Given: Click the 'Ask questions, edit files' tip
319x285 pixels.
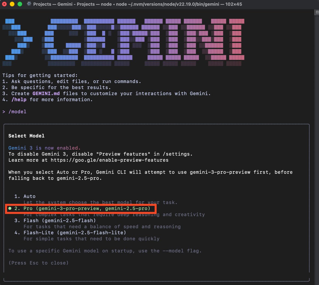Looking at the screenshot, I should click(x=72, y=82).
